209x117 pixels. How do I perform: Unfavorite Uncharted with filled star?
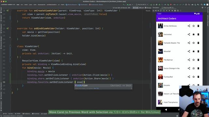point(194,34)
